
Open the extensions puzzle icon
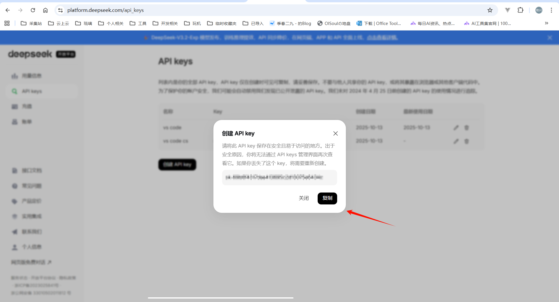click(520, 10)
